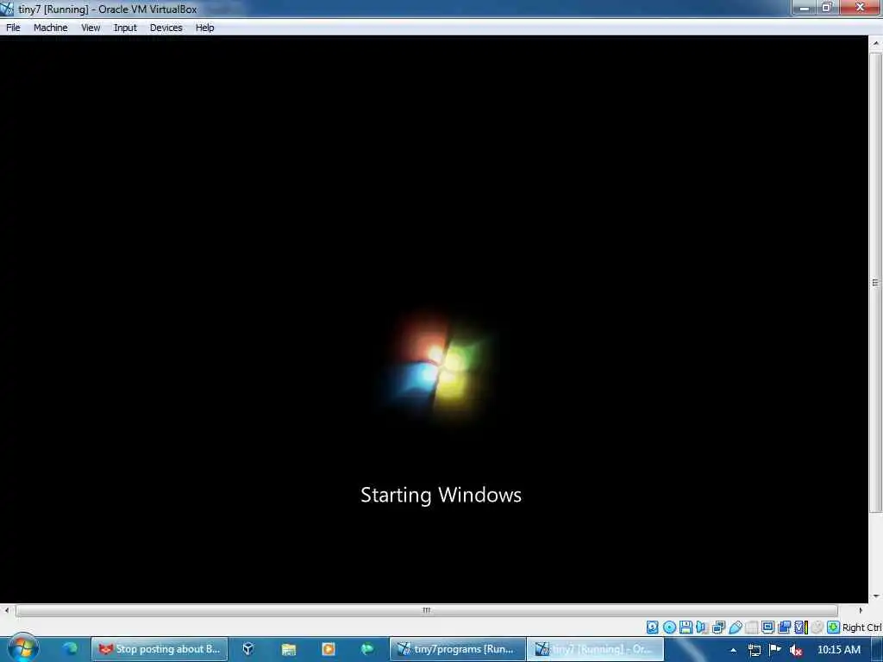This screenshot has height=662, width=883.
Task: Click the floppy disk status icon
Action: pyautogui.click(x=686, y=628)
